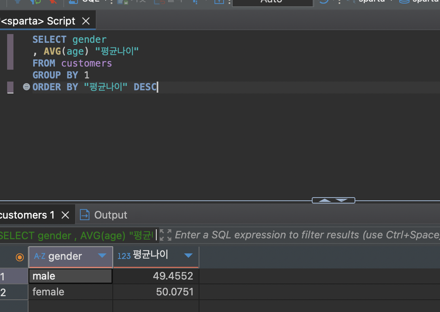Viewport: 440px width, 312px height.
Task: Click the executed SELECT query text in results bar
Action: pos(76,235)
